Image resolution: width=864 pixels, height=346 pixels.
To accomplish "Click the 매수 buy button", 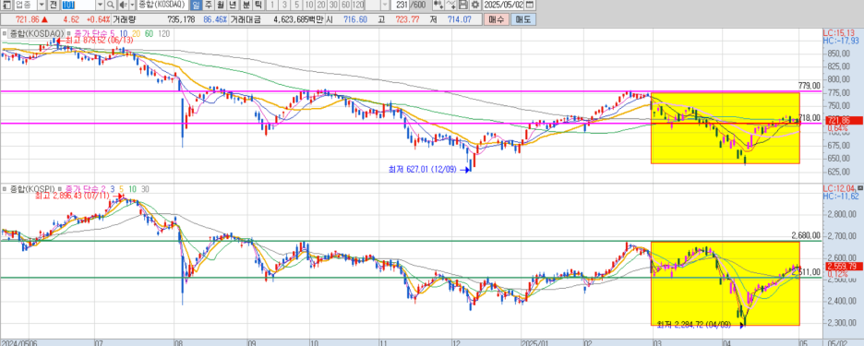I will 496,19.
